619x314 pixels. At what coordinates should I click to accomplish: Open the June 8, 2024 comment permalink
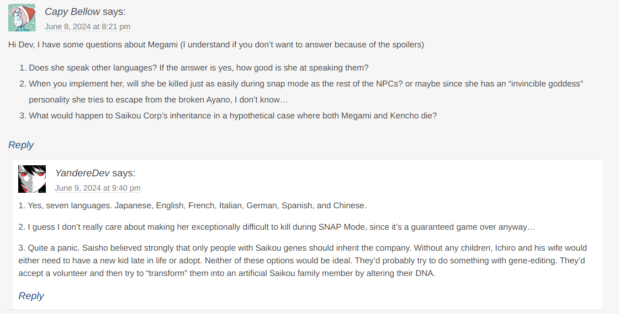[x=87, y=26]
